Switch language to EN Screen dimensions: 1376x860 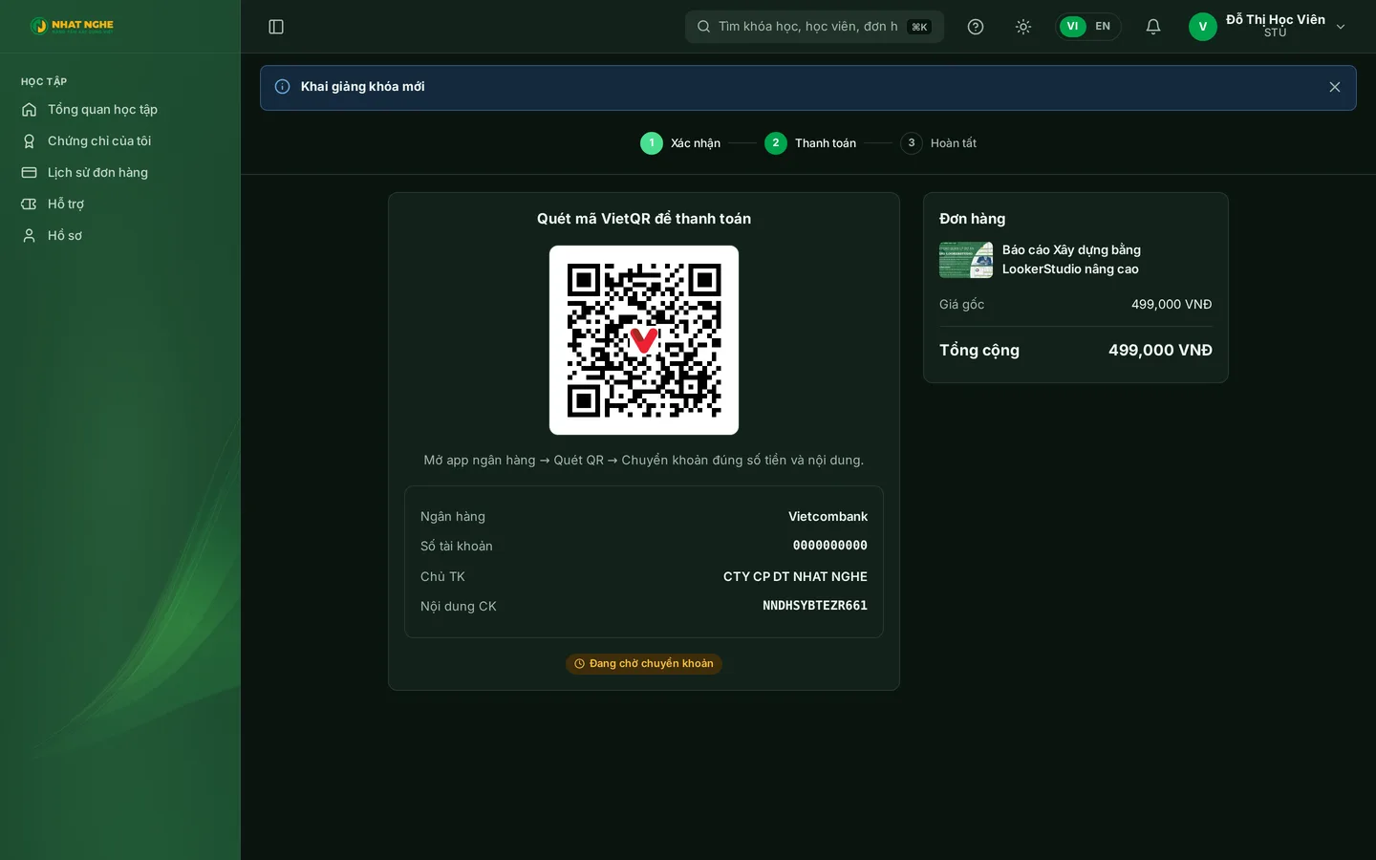point(1103,27)
